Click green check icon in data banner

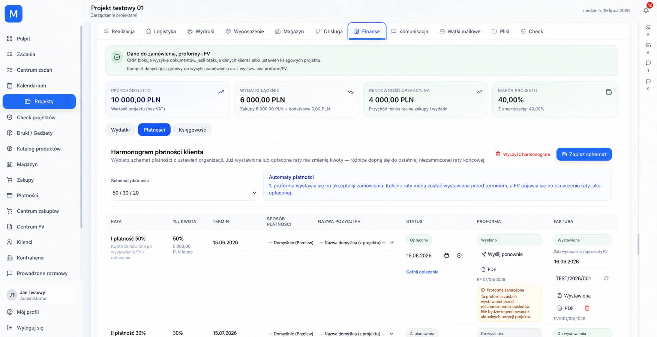[117, 57]
